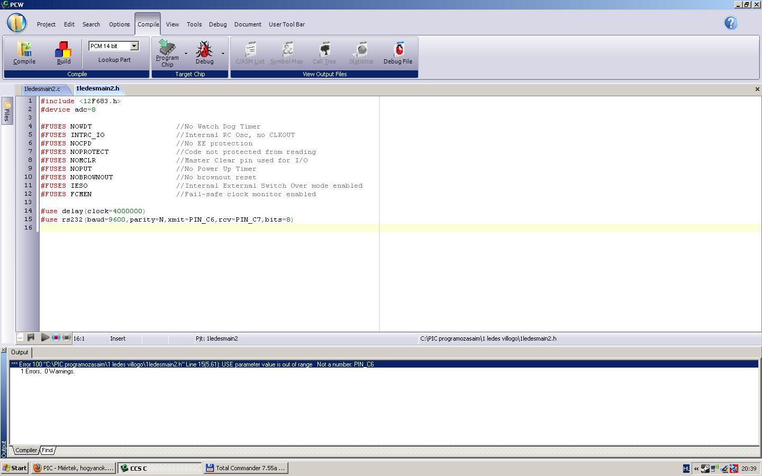
Task: Select the Error 100 line in output
Action: [384, 364]
